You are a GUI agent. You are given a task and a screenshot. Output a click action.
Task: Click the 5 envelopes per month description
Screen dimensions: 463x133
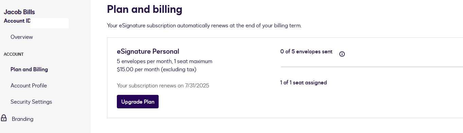[x=164, y=61]
